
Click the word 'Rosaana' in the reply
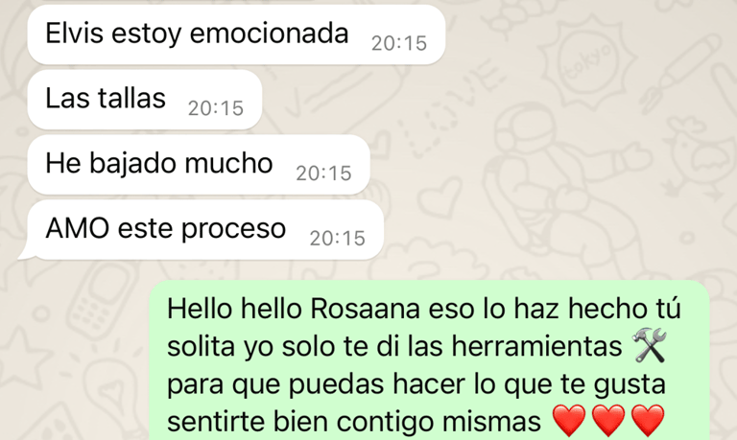[x=366, y=309]
